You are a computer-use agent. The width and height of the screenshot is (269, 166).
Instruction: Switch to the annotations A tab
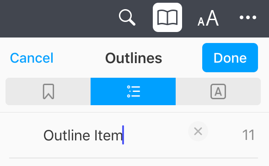pyautogui.click(x=218, y=91)
